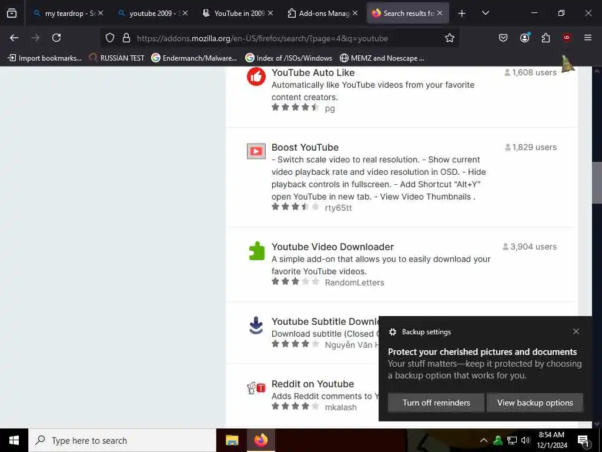This screenshot has width=602, height=452.
Task: Open File Explorer from taskbar
Action: click(x=232, y=440)
